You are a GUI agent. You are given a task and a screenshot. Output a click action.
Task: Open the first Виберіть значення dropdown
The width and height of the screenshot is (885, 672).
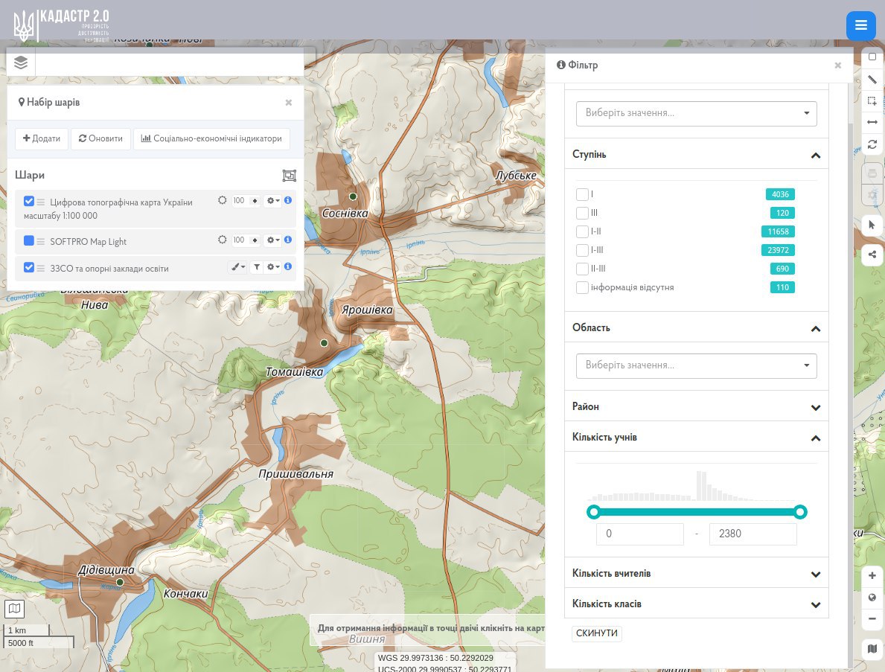[697, 113]
